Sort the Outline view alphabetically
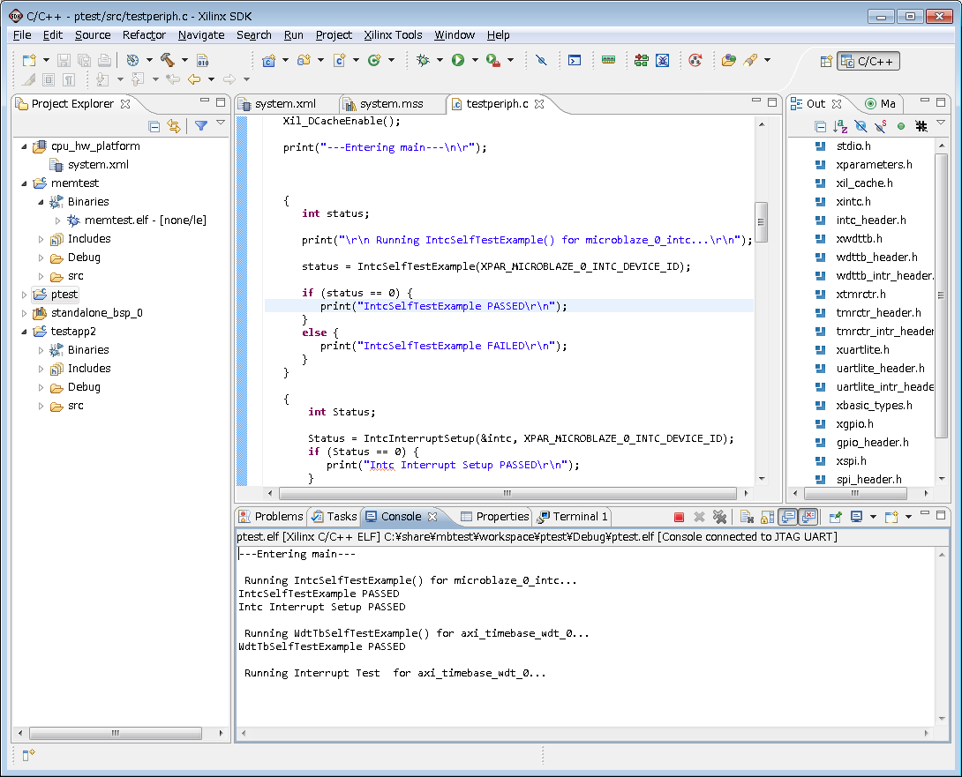This screenshot has width=962, height=777. click(x=840, y=126)
